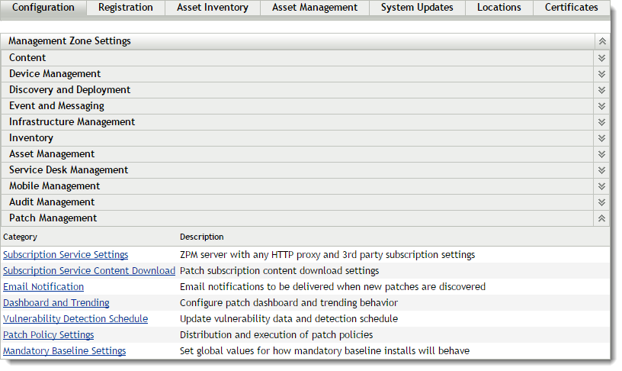The image size is (622, 371).
Task: Expand Audit Management chevron
Action: coord(601,202)
